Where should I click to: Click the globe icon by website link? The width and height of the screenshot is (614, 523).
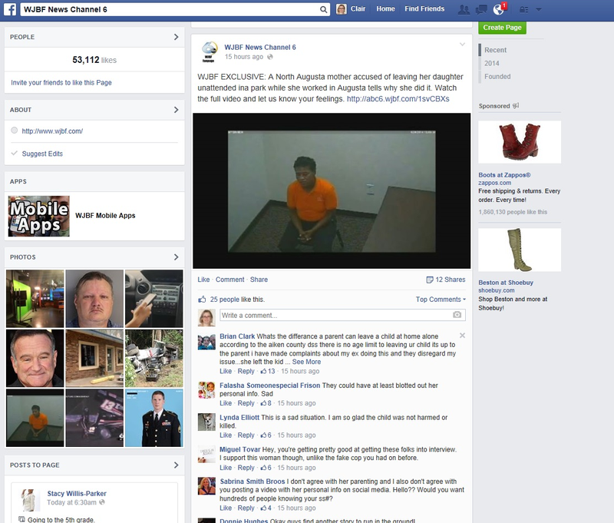(x=15, y=131)
